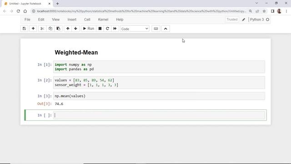Open the Help menu
The height and width of the screenshot is (164, 291).
pos(120,20)
